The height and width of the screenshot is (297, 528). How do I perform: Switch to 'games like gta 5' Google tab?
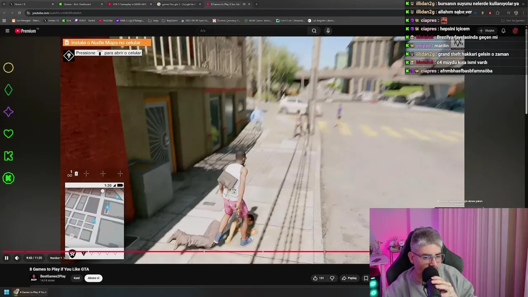click(x=179, y=4)
